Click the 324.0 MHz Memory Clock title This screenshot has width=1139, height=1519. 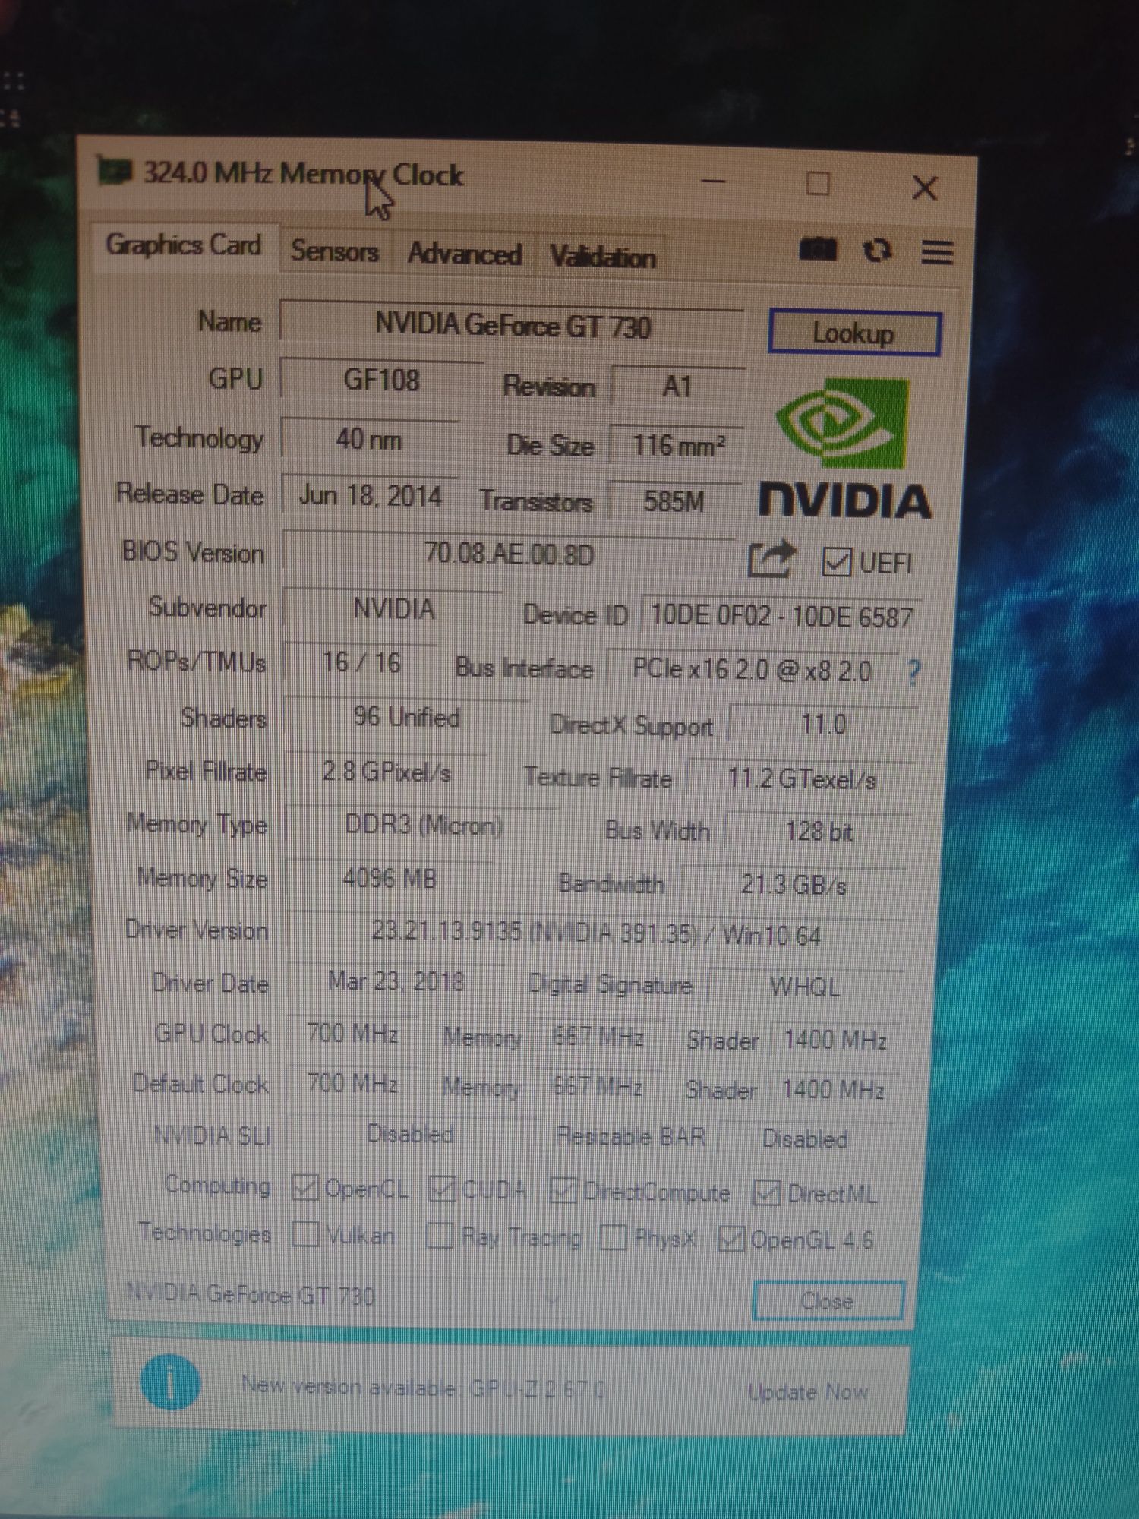304,174
